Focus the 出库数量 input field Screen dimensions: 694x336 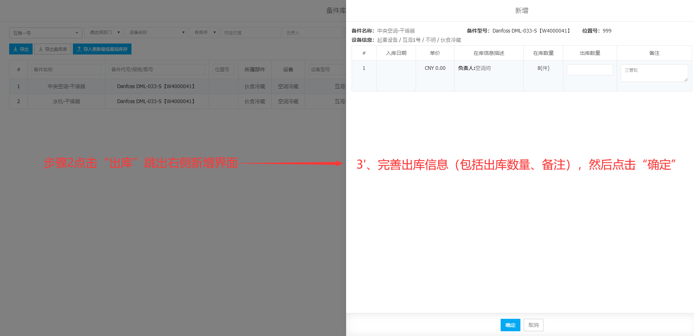point(590,70)
